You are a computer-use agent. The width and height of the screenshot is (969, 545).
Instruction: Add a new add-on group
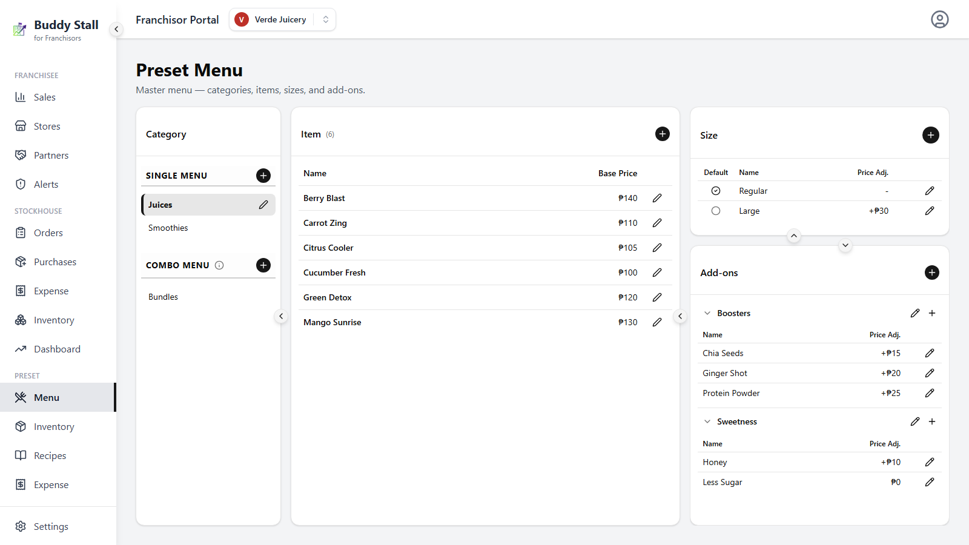[x=932, y=272]
